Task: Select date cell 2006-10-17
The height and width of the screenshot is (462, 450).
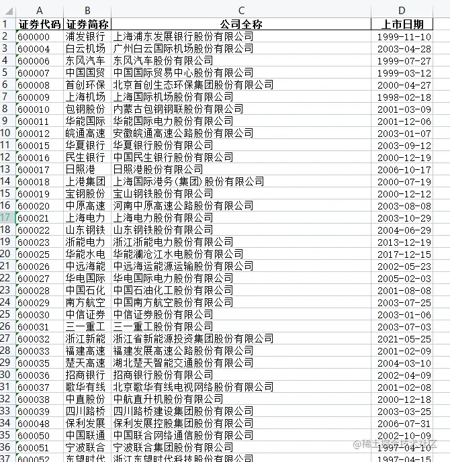Action: point(402,169)
